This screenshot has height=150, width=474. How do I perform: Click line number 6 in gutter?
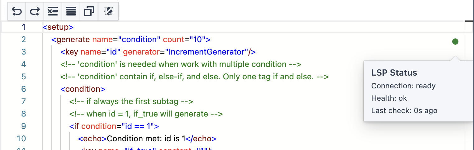coord(24,89)
